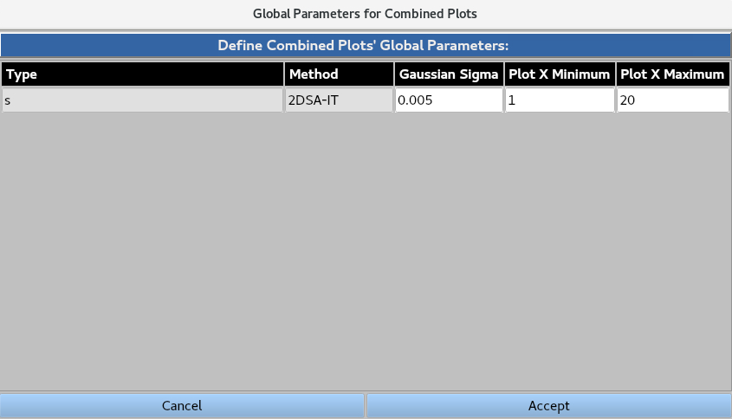Activate the X maximum box showing 20
Viewport: 732px width, 419px height.
click(x=672, y=100)
